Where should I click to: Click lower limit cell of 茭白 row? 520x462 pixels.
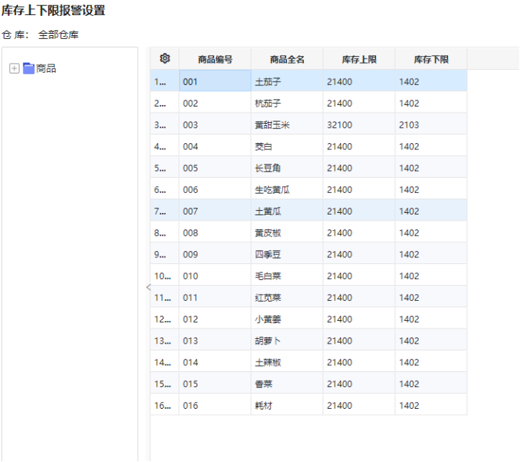(x=431, y=145)
